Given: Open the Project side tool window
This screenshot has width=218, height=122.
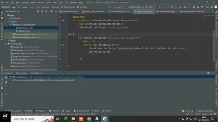Looking at the screenshot, I should click(2, 15).
